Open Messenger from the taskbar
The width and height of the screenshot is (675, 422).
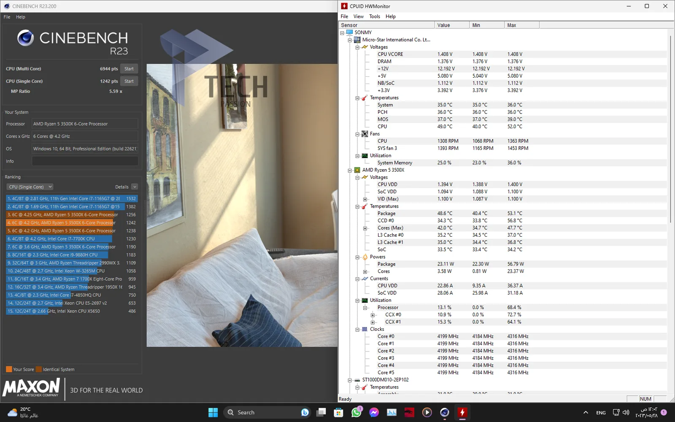[374, 412]
